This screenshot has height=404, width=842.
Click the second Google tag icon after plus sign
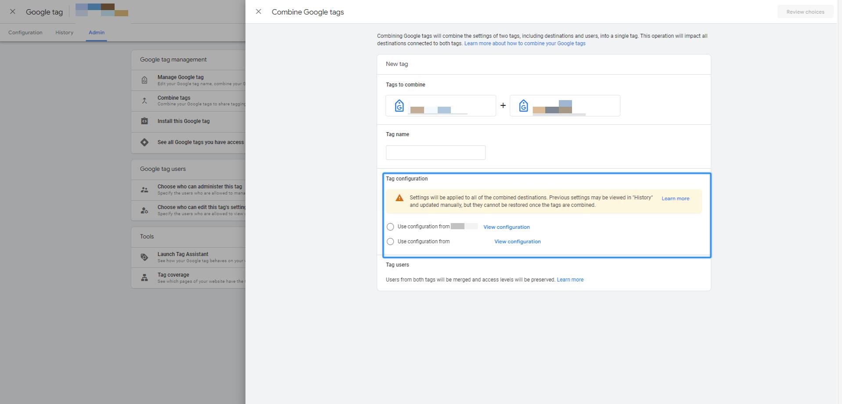click(523, 106)
